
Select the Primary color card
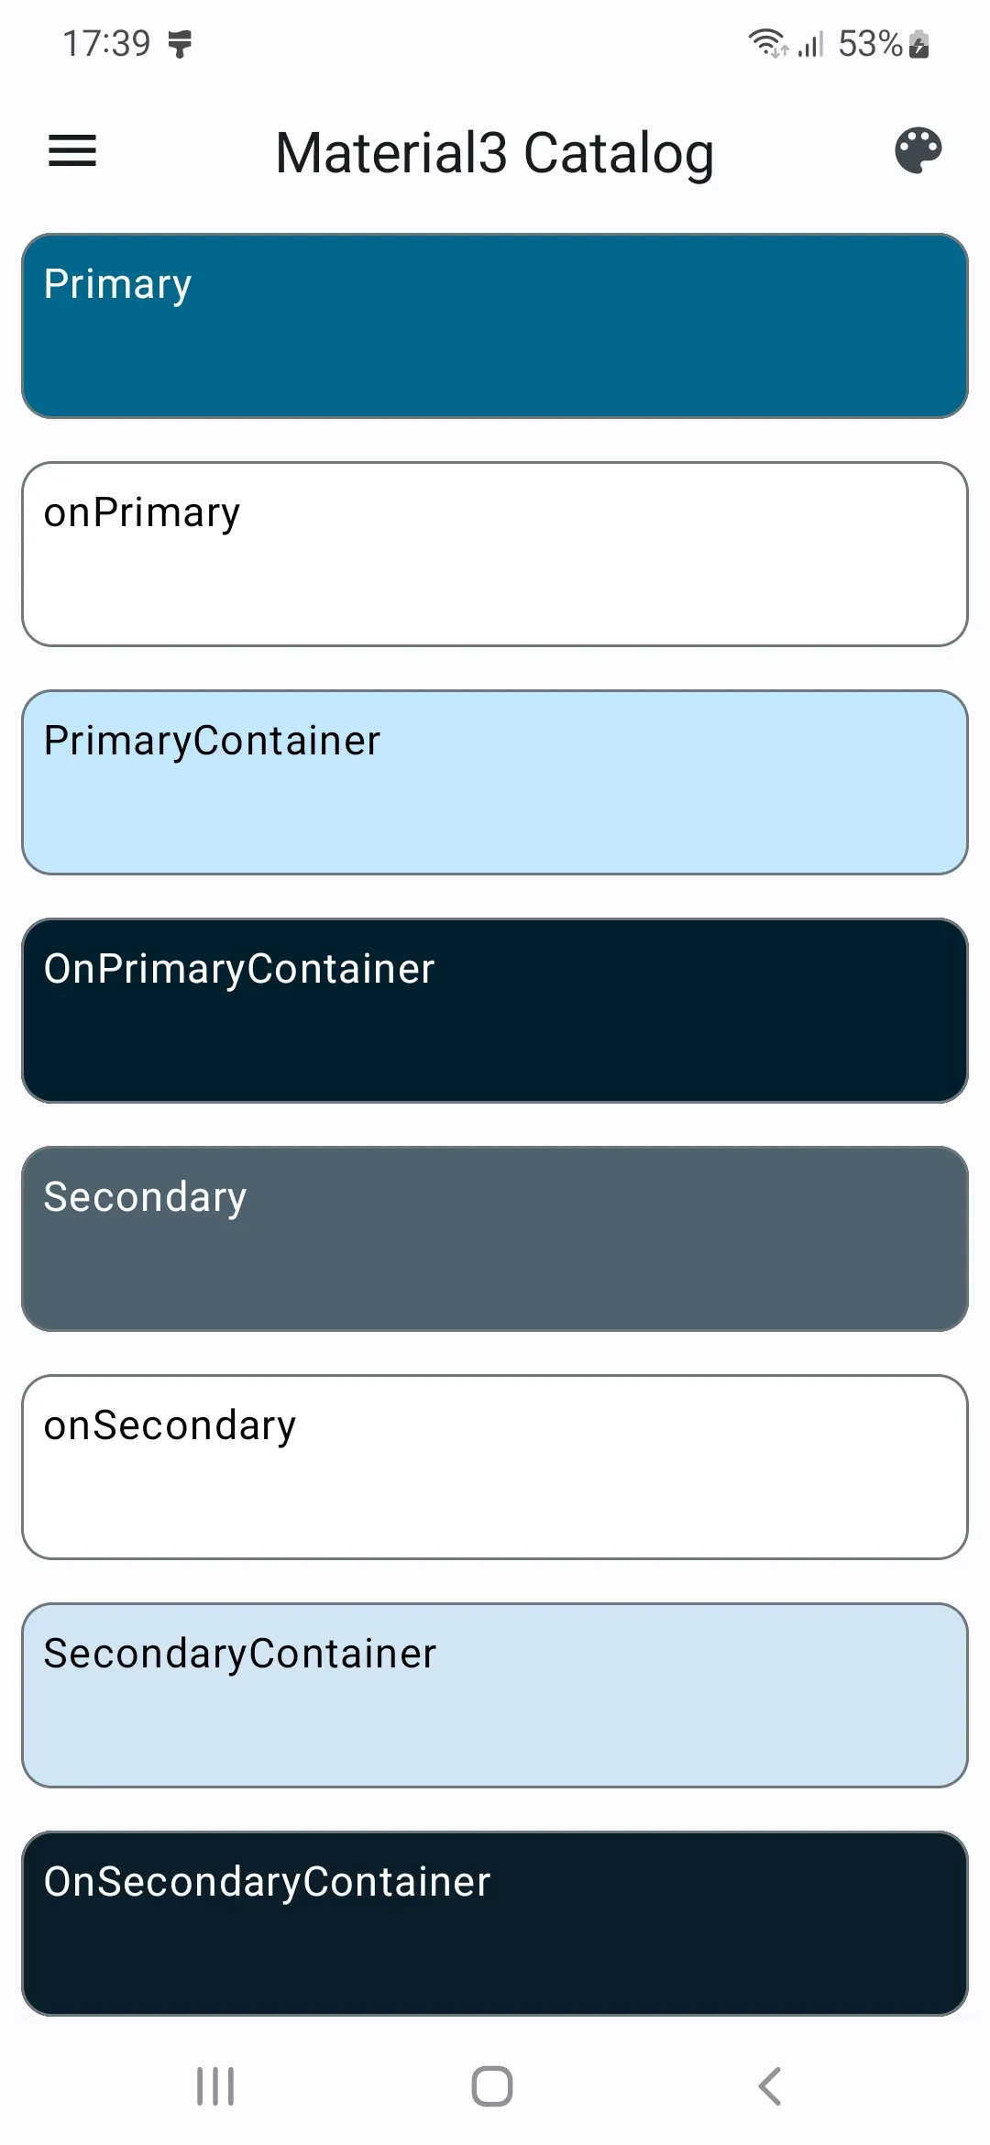[x=495, y=326]
